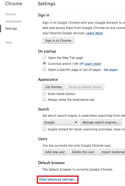The image size is (125, 186).
Task: Click the Add new user button
Action: pyautogui.click(x=55, y=152)
